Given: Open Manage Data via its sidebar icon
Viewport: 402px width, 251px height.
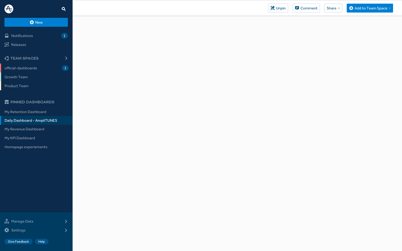Looking at the screenshot, I should (x=7, y=221).
